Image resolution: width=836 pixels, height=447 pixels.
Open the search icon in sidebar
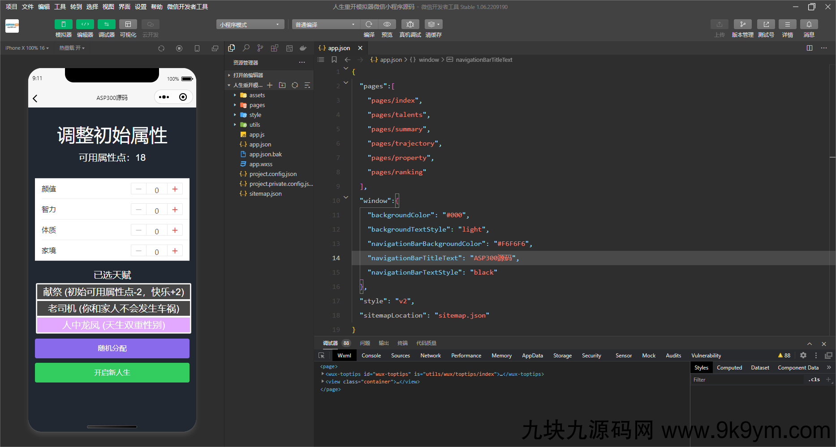(x=246, y=48)
